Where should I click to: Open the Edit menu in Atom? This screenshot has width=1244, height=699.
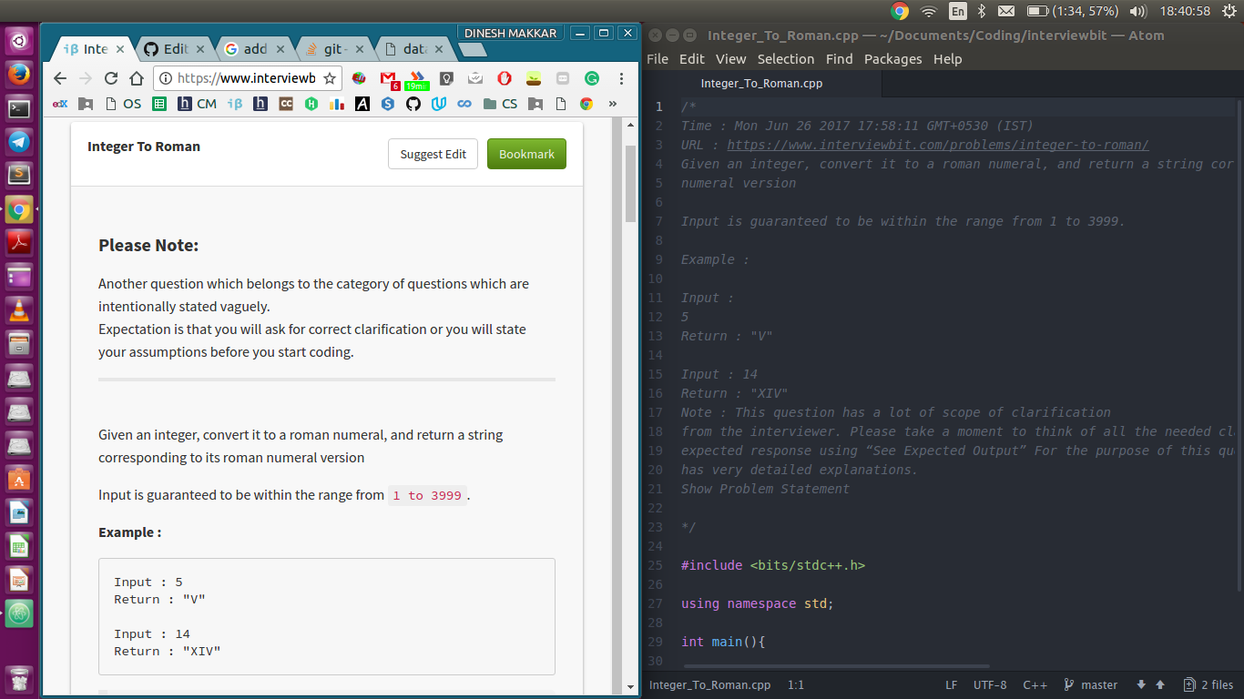click(692, 58)
